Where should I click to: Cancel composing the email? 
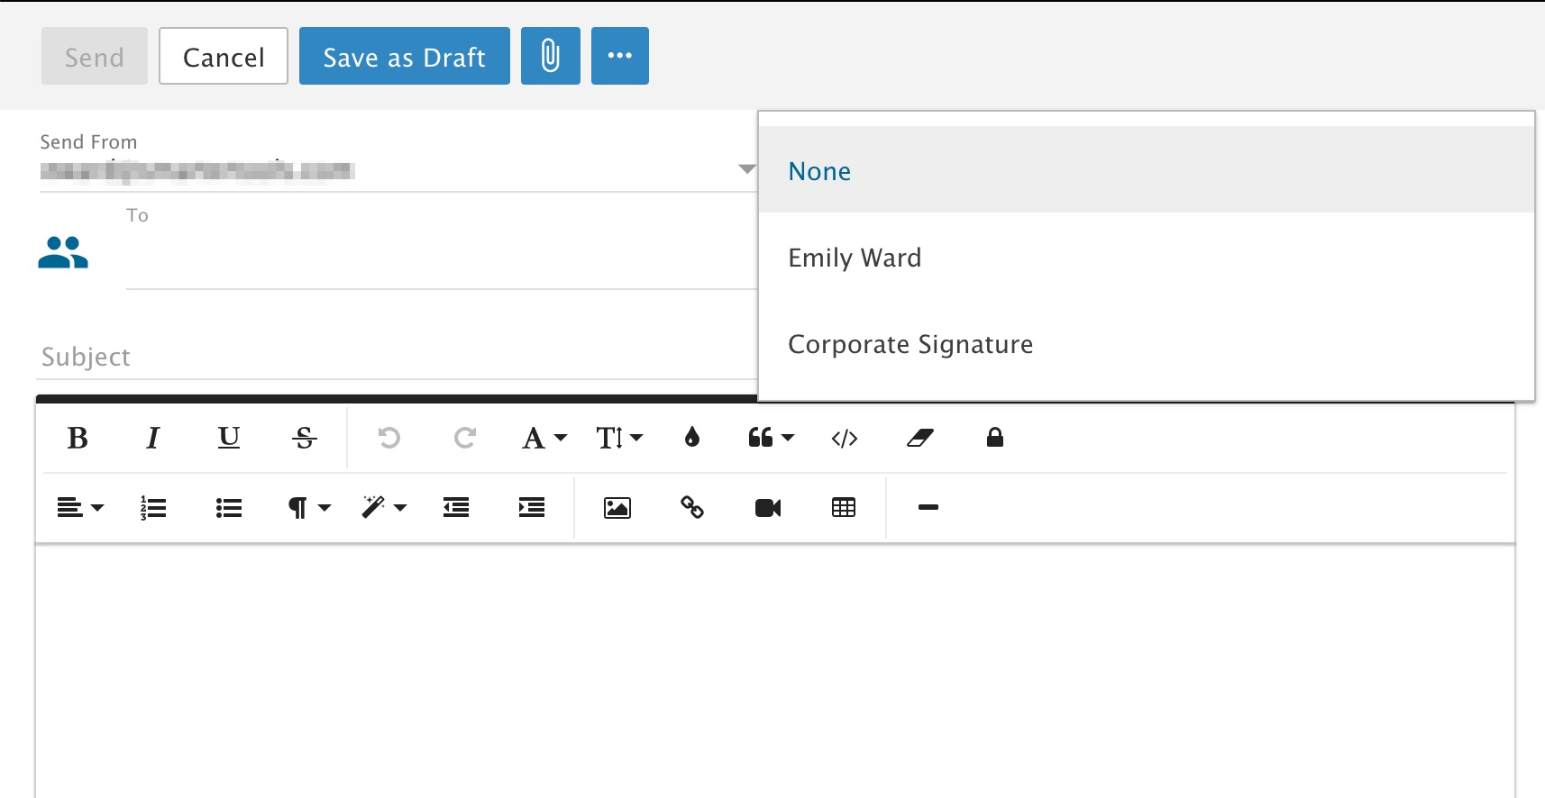(x=224, y=56)
